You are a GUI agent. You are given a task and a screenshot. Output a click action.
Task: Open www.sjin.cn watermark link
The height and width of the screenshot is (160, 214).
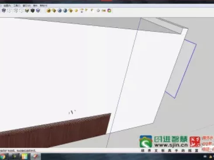[171, 145]
